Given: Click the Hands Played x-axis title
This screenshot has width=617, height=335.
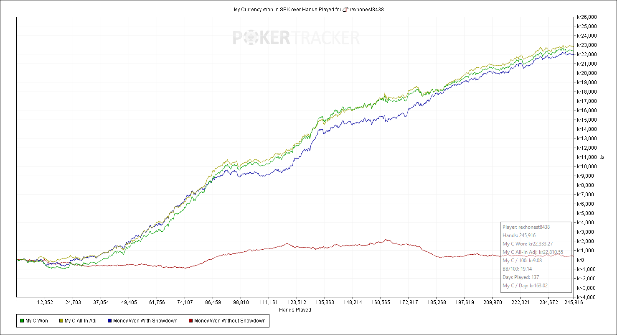Looking at the screenshot, I should (x=295, y=310).
